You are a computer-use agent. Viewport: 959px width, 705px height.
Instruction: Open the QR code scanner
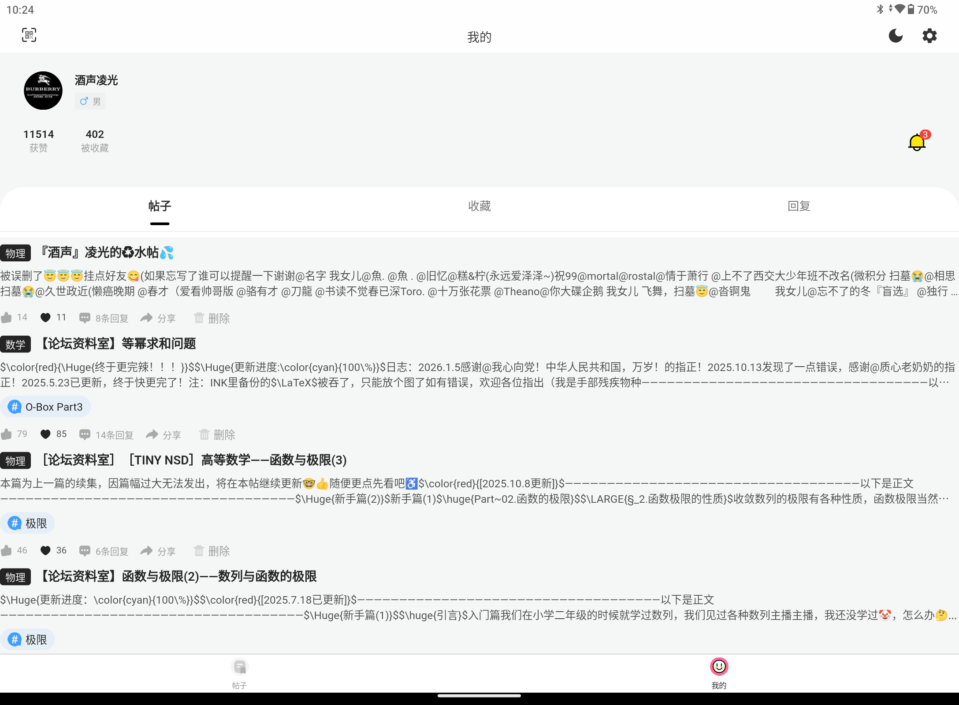click(29, 35)
